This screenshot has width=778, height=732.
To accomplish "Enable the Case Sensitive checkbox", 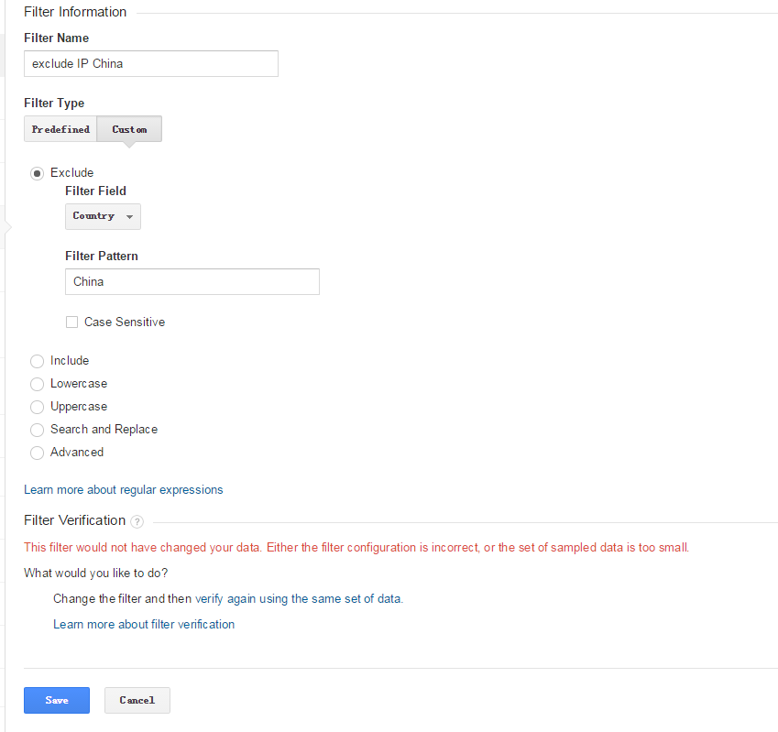I will coord(71,322).
